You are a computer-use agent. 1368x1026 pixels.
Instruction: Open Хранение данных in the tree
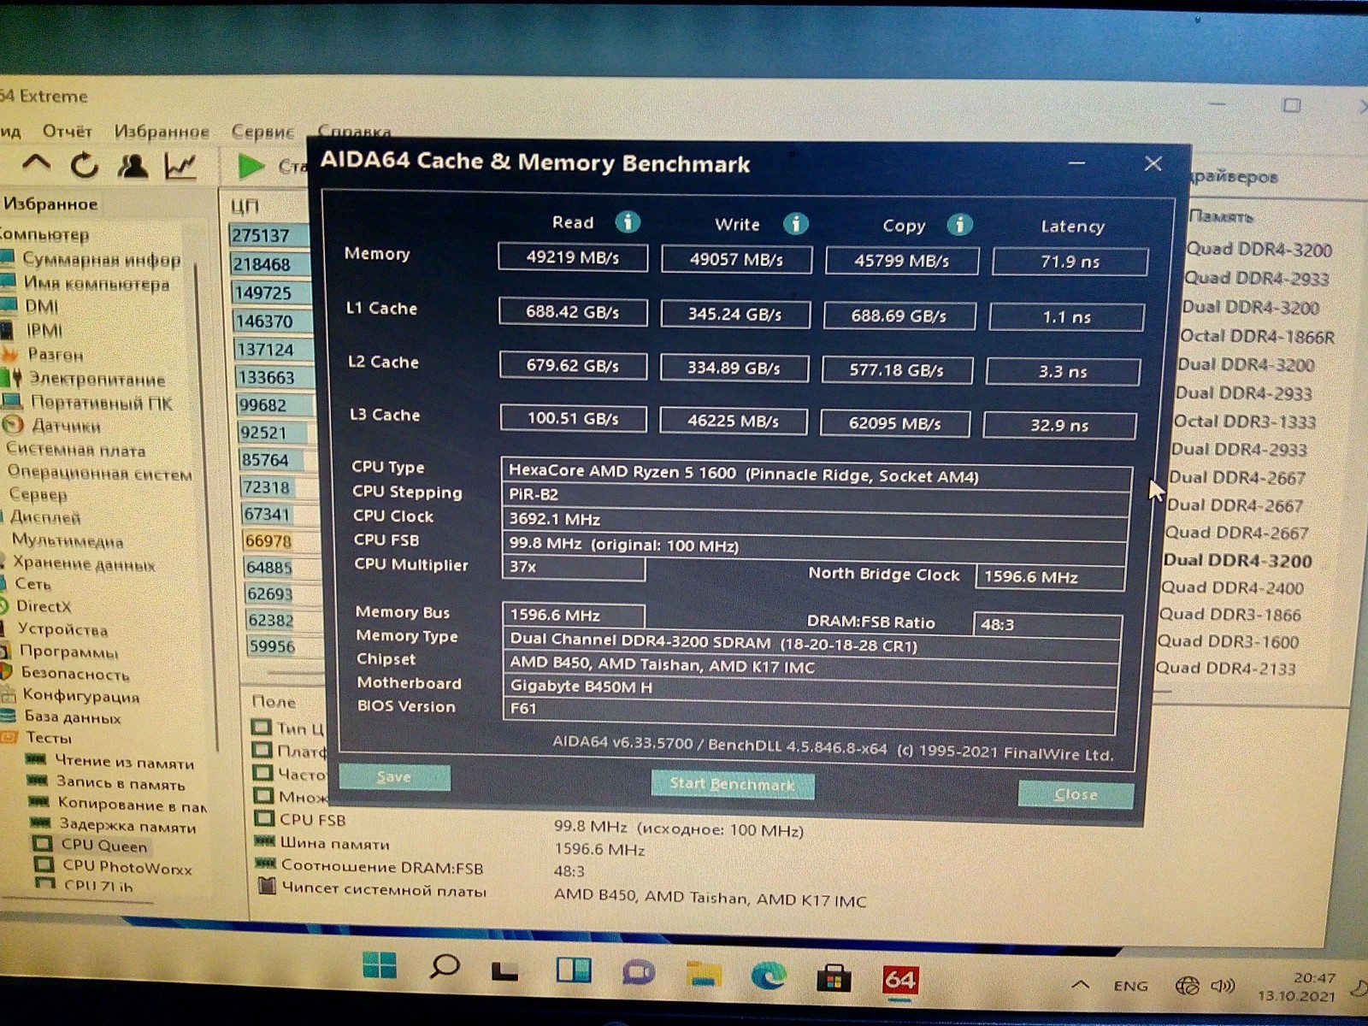coord(84,563)
